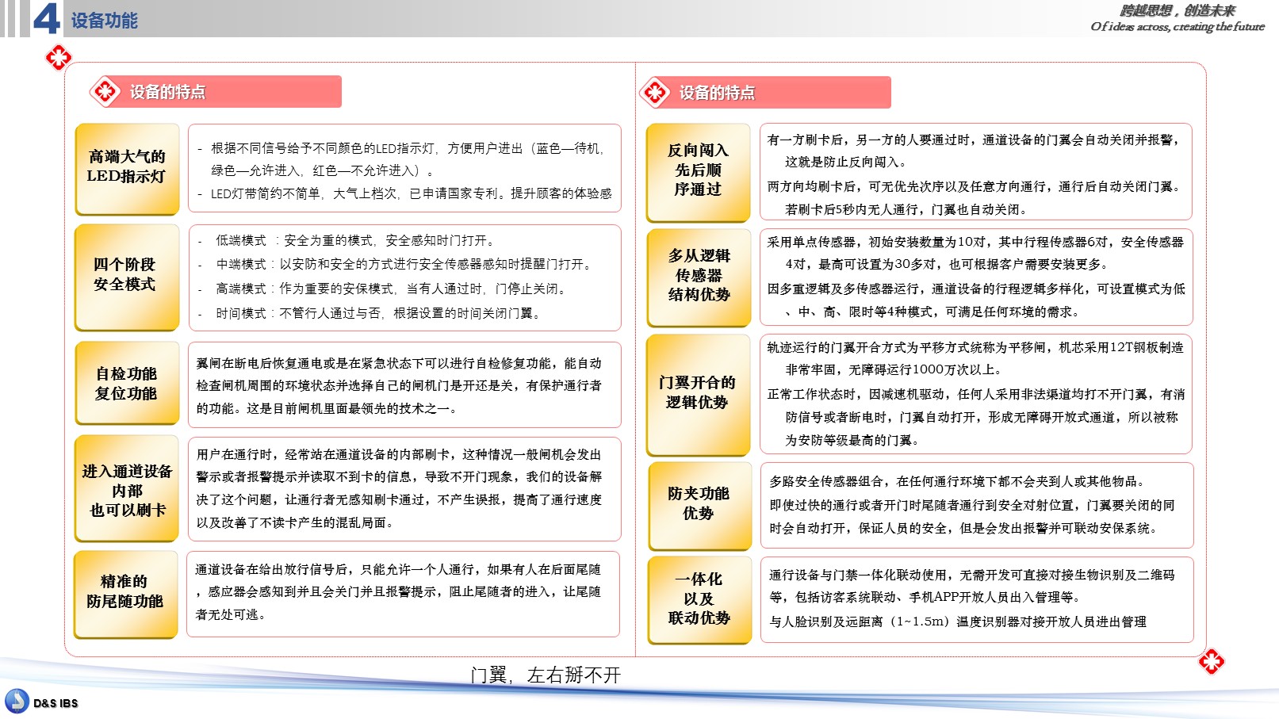Click the line LED灯带简约不简单
The height and width of the screenshot is (719, 1279).
point(411,193)
